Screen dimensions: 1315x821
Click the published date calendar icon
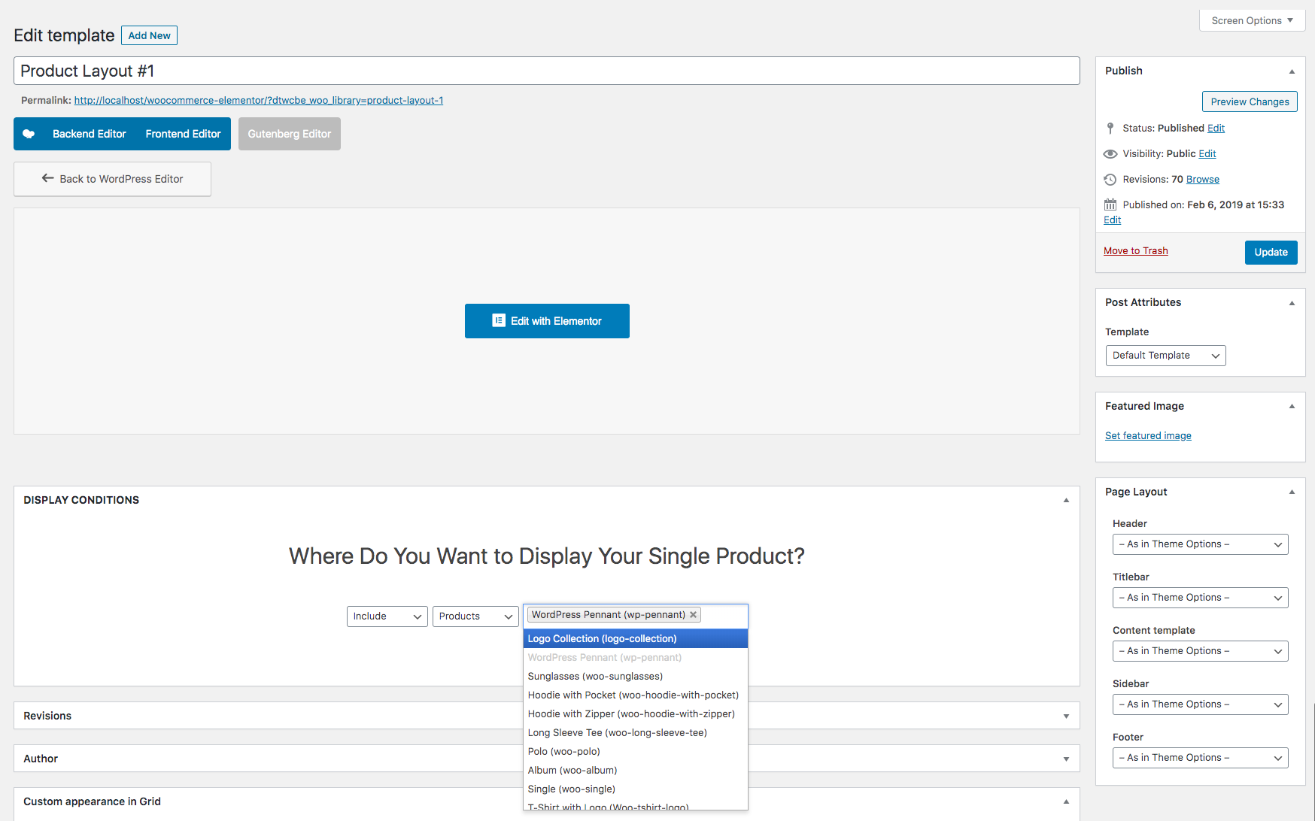(1110, 204)
